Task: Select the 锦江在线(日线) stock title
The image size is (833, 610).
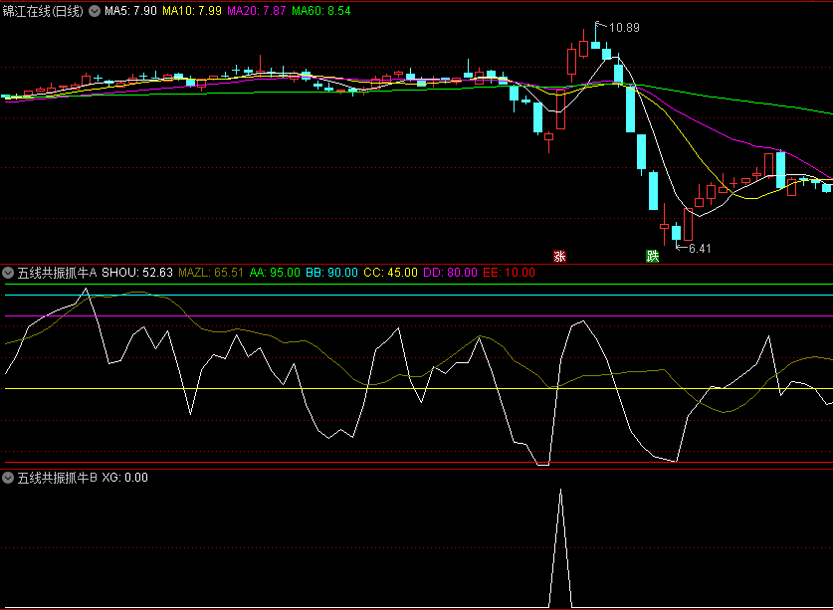Action: click(43, 11)
